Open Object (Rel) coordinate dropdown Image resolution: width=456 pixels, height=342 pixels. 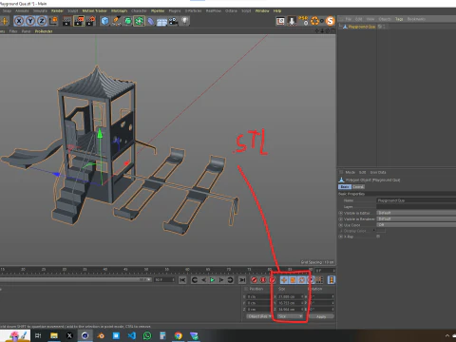tap(259, 316)
